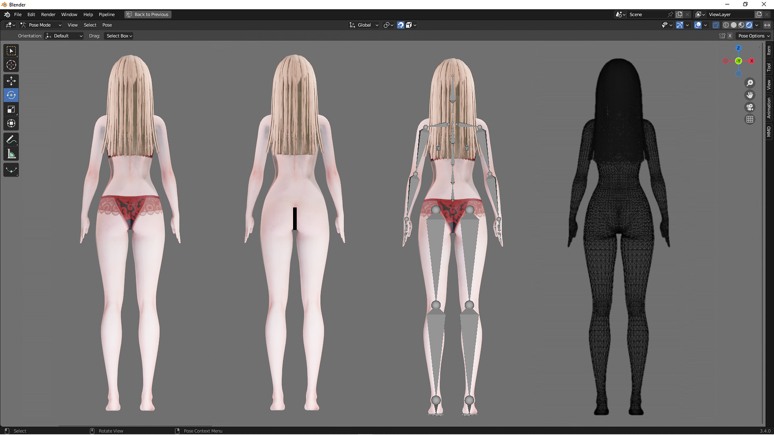Open the Pipeline menu
Viewport: 774px width, 435px height.
[107, 14]
